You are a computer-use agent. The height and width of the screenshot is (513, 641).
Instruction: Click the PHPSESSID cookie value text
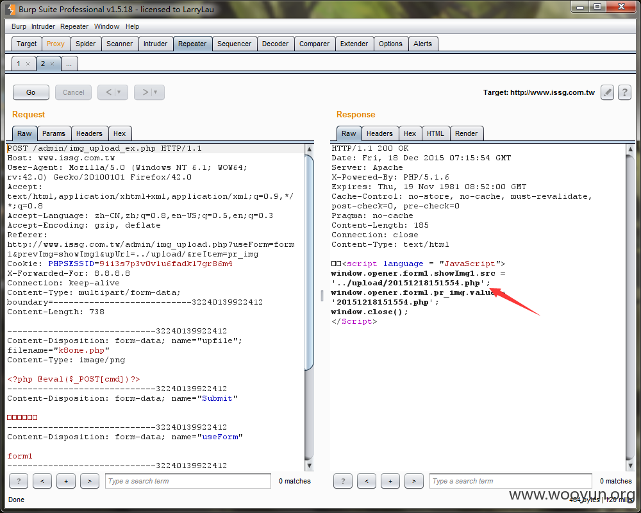166,264
